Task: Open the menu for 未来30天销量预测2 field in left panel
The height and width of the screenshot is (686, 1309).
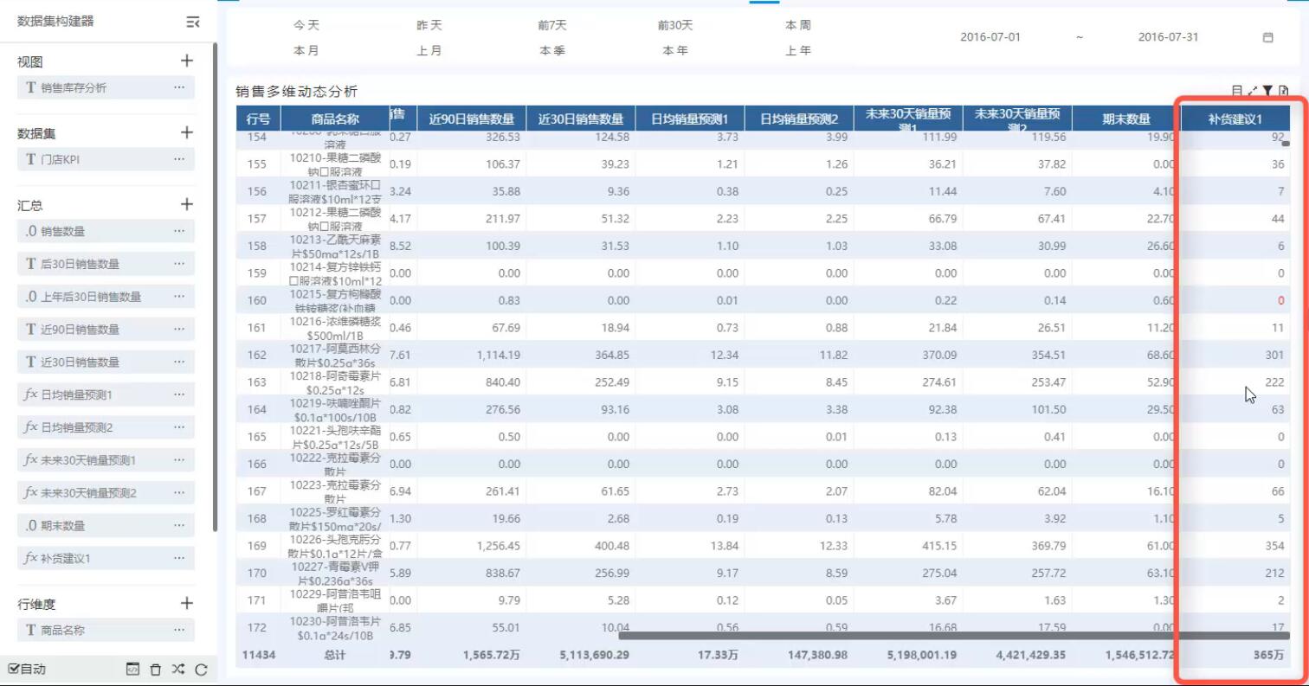Action: [179, 493]
